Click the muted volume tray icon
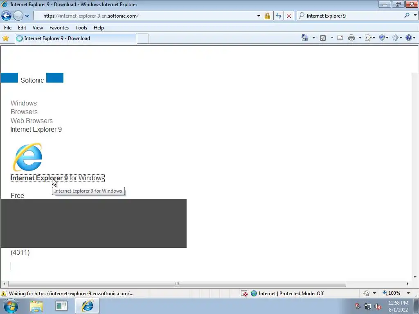 [378, 307]
